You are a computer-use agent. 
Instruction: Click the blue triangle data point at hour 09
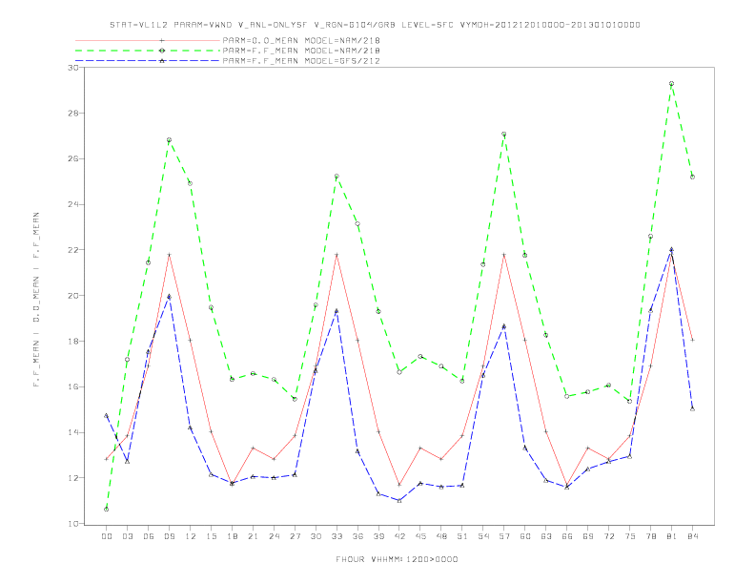169,297
